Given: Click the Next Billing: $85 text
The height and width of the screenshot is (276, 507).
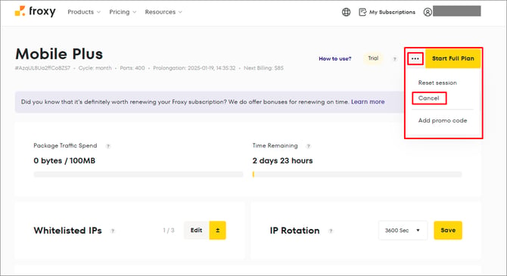Looking at the screenshot, I should [263, 68].
